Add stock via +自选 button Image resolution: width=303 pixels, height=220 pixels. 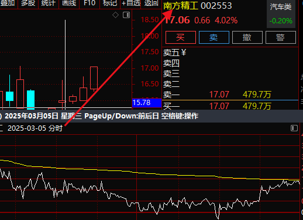pos(131,3)
